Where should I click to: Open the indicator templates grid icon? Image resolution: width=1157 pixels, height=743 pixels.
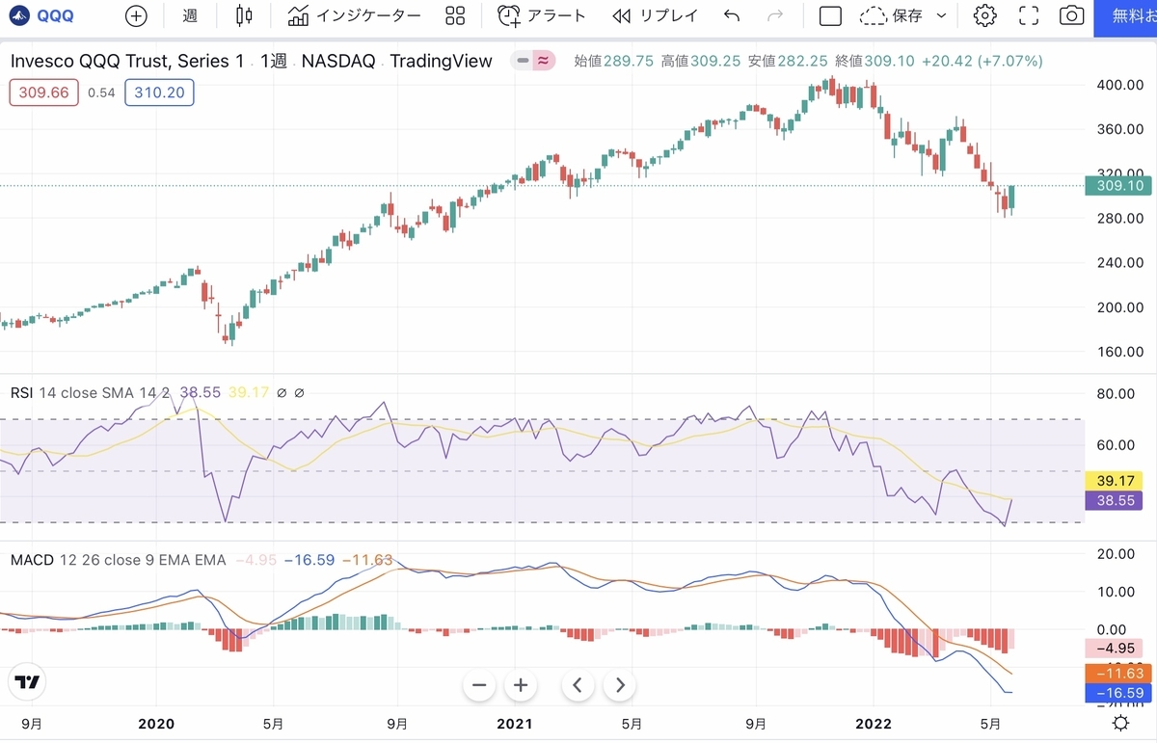click(455, 15)
